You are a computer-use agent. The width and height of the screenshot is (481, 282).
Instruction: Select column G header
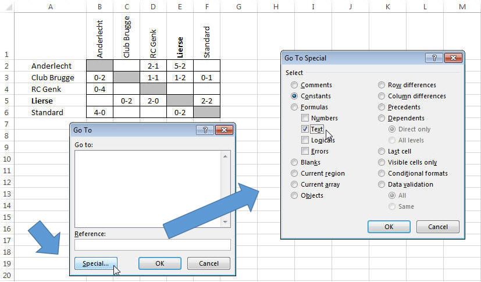pos(238,6)
